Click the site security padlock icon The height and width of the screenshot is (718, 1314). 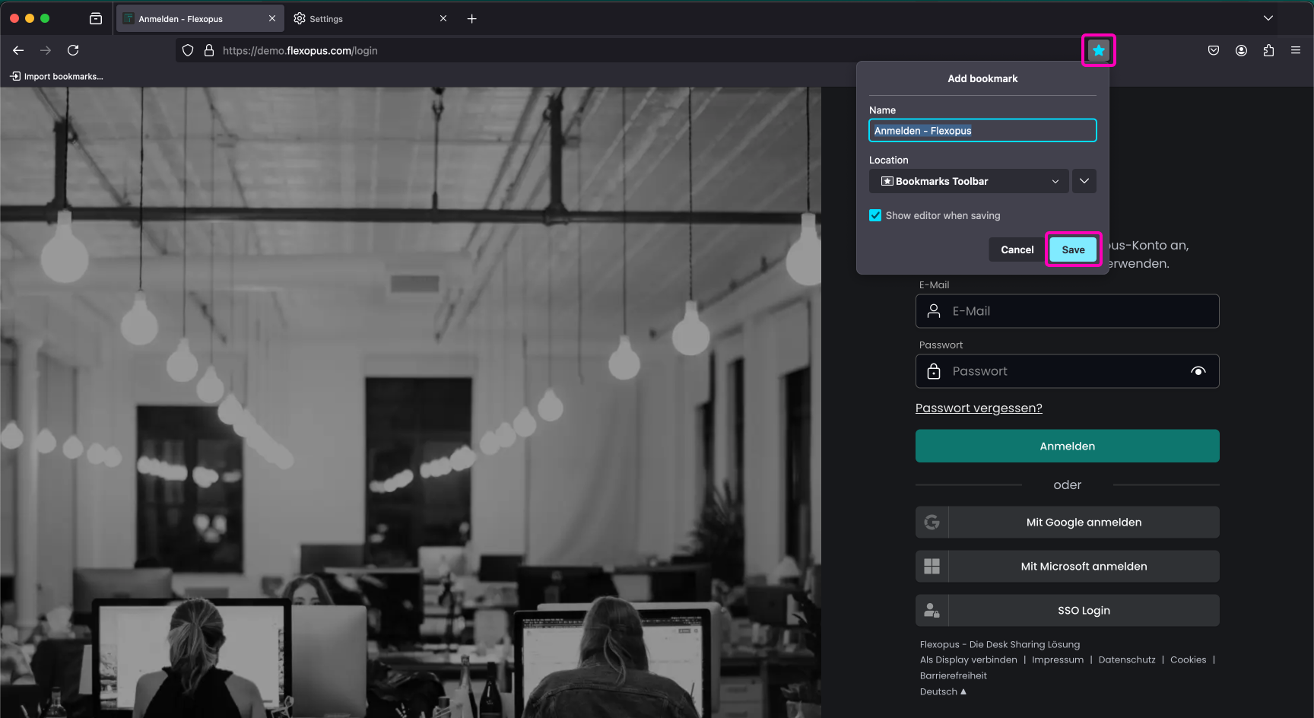209,51
